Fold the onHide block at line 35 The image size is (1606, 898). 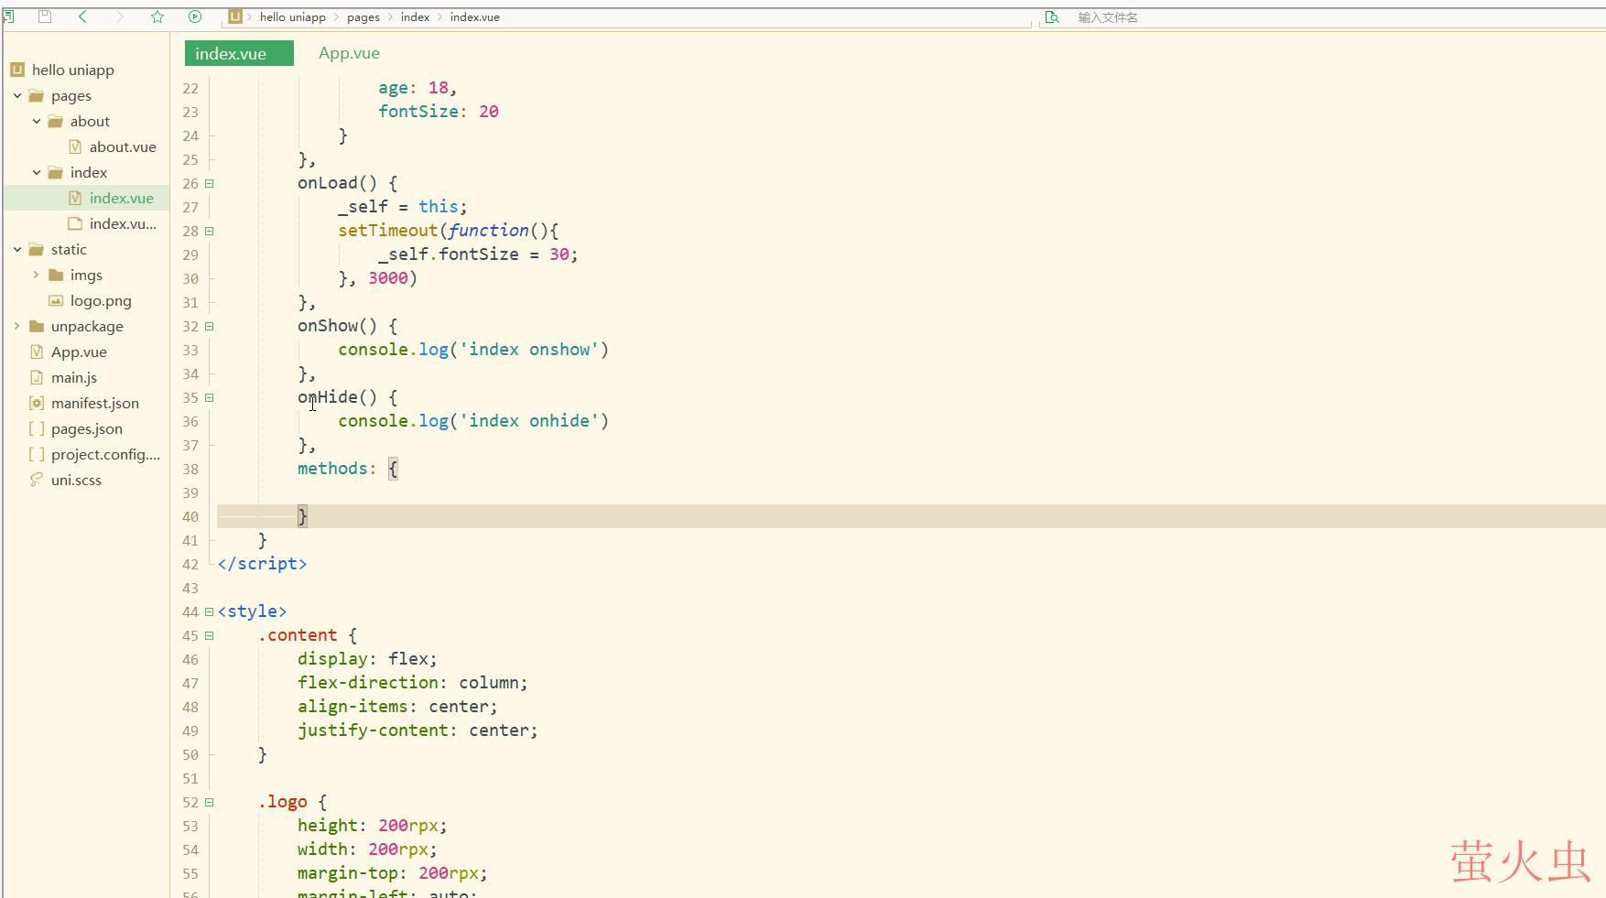point(210,397)
